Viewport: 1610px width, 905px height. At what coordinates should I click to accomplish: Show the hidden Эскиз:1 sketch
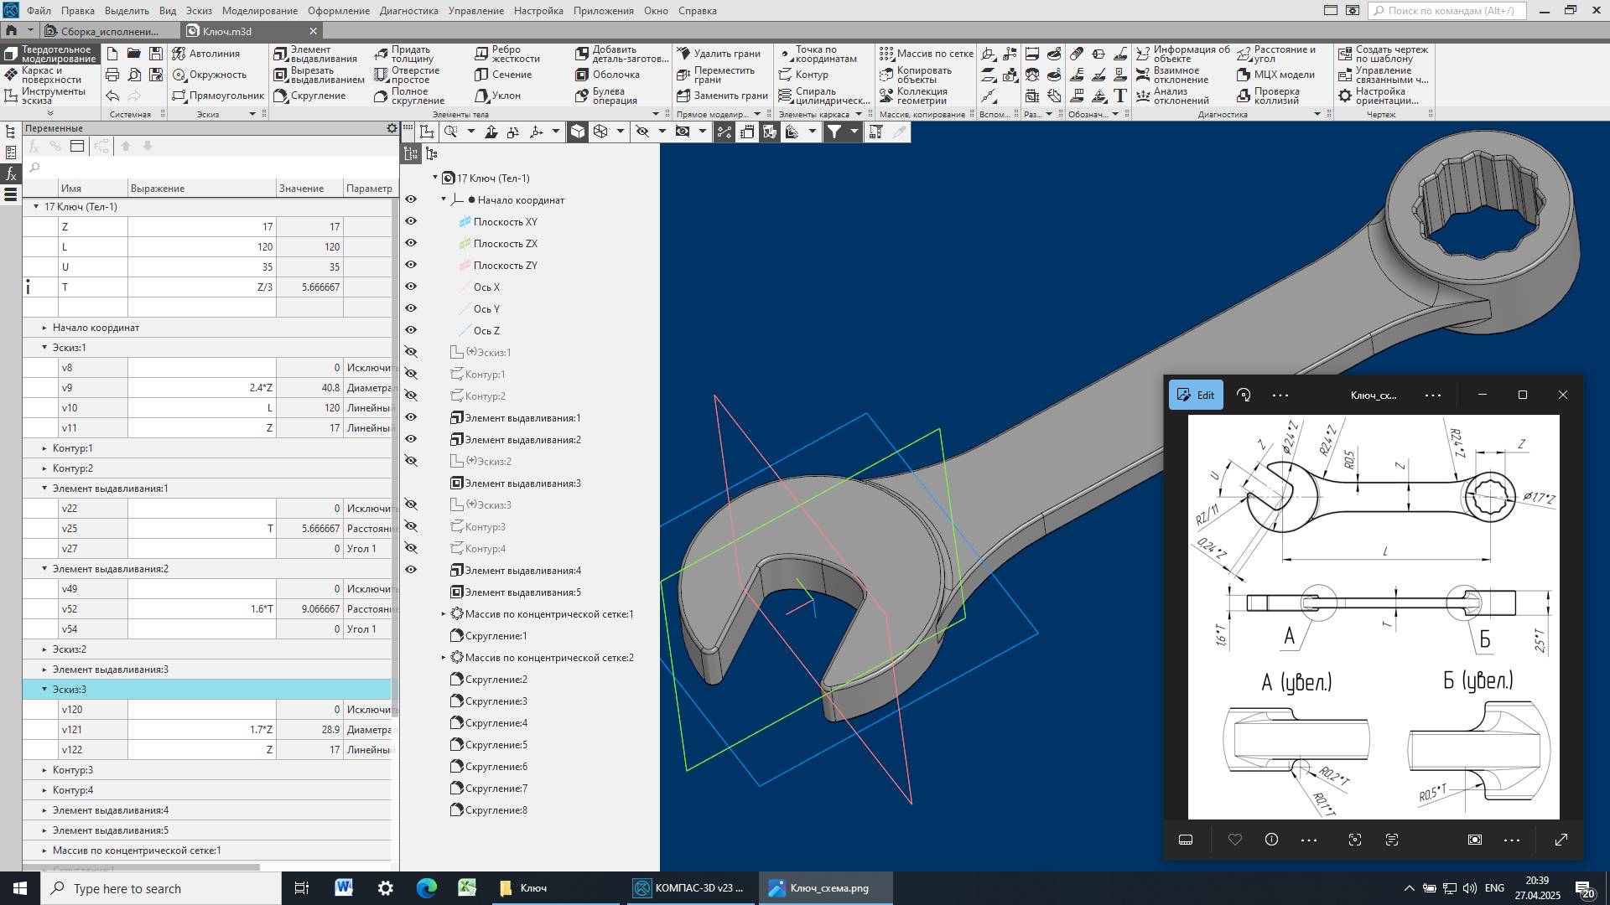pos(411,352)
